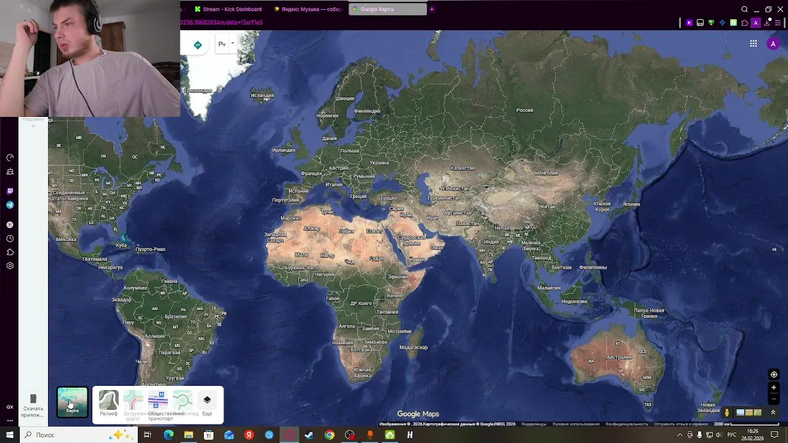Switch the base layer using the 'Карта' thumbnail
The height and width of the screenshot is (443, 788).
(x=73, y=402)
